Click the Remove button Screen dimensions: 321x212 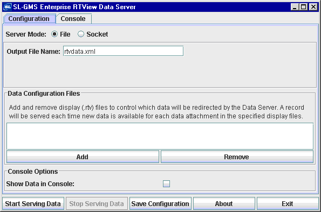237,157
